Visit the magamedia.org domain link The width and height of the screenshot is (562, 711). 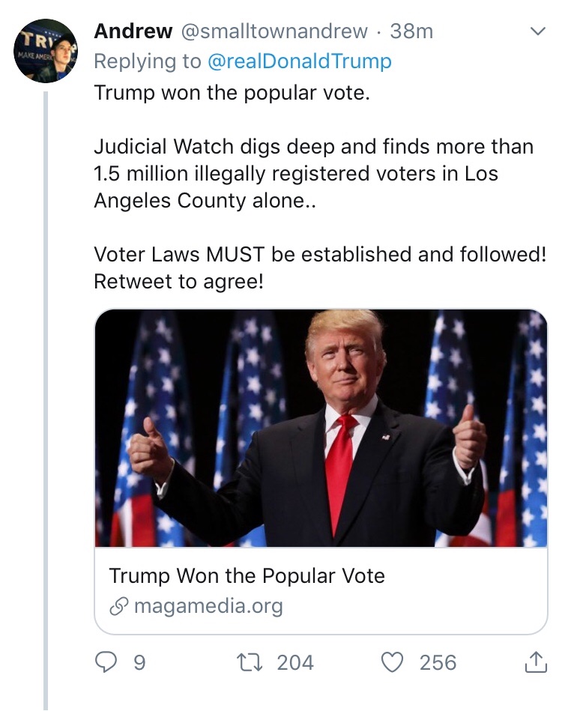pos(208,606)
